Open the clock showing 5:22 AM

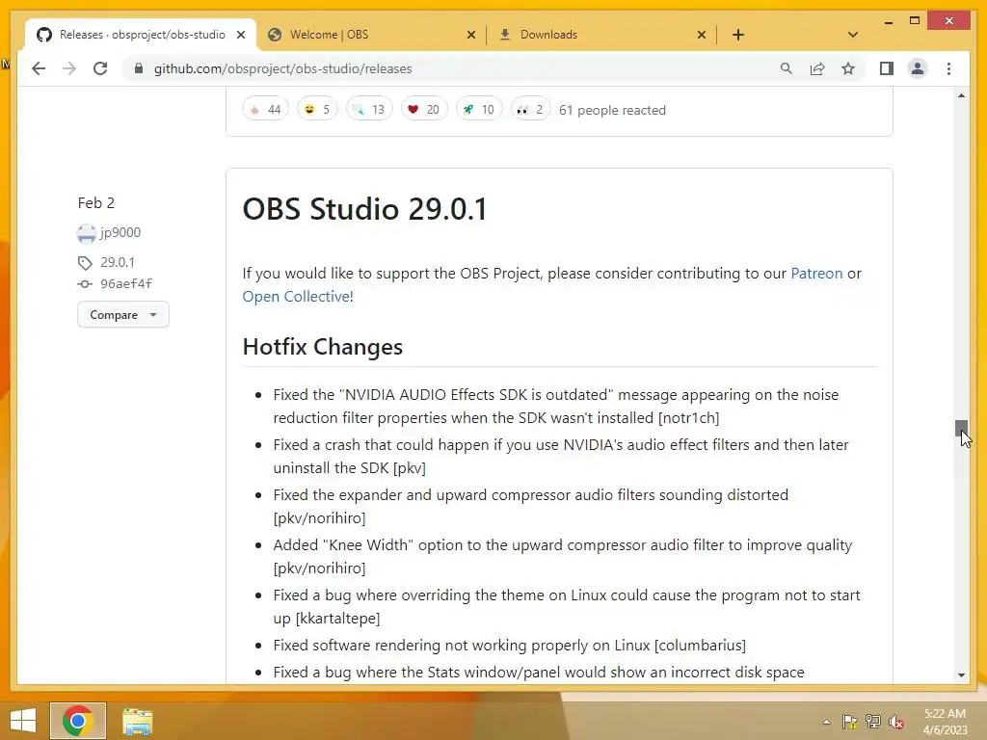click(945, 722)
